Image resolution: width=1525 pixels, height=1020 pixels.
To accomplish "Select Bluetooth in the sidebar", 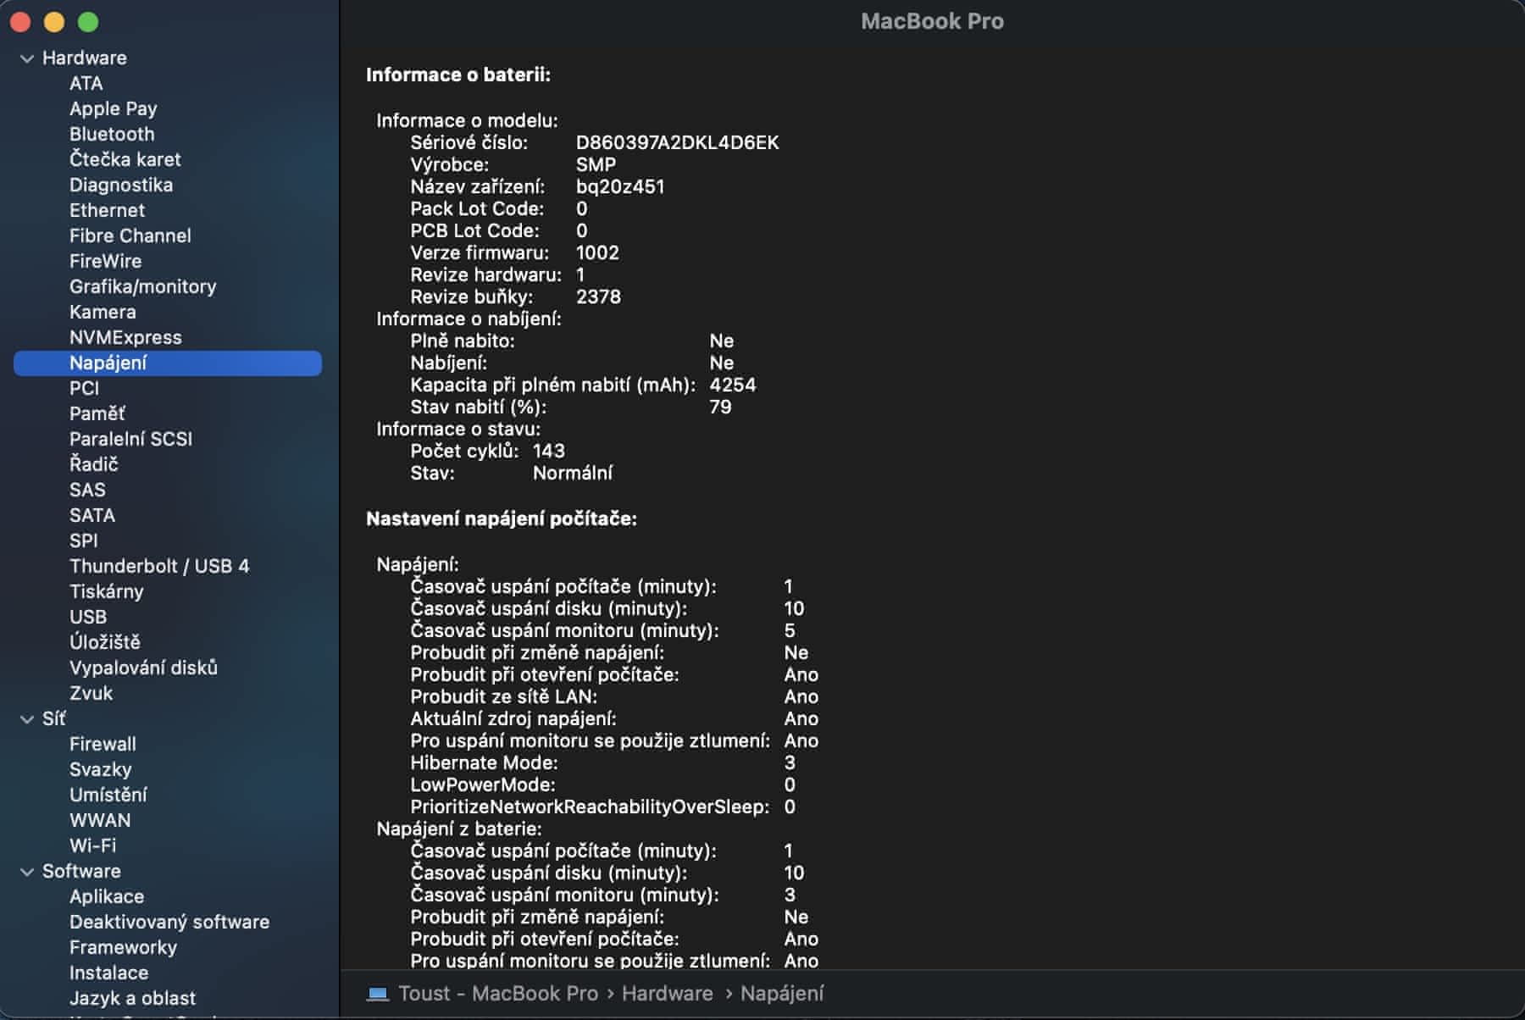I will tap(112, 134).
